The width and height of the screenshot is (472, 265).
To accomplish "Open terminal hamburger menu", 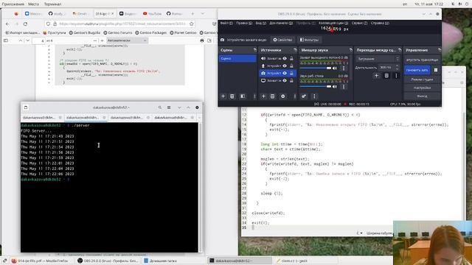I will coord(169,107).
